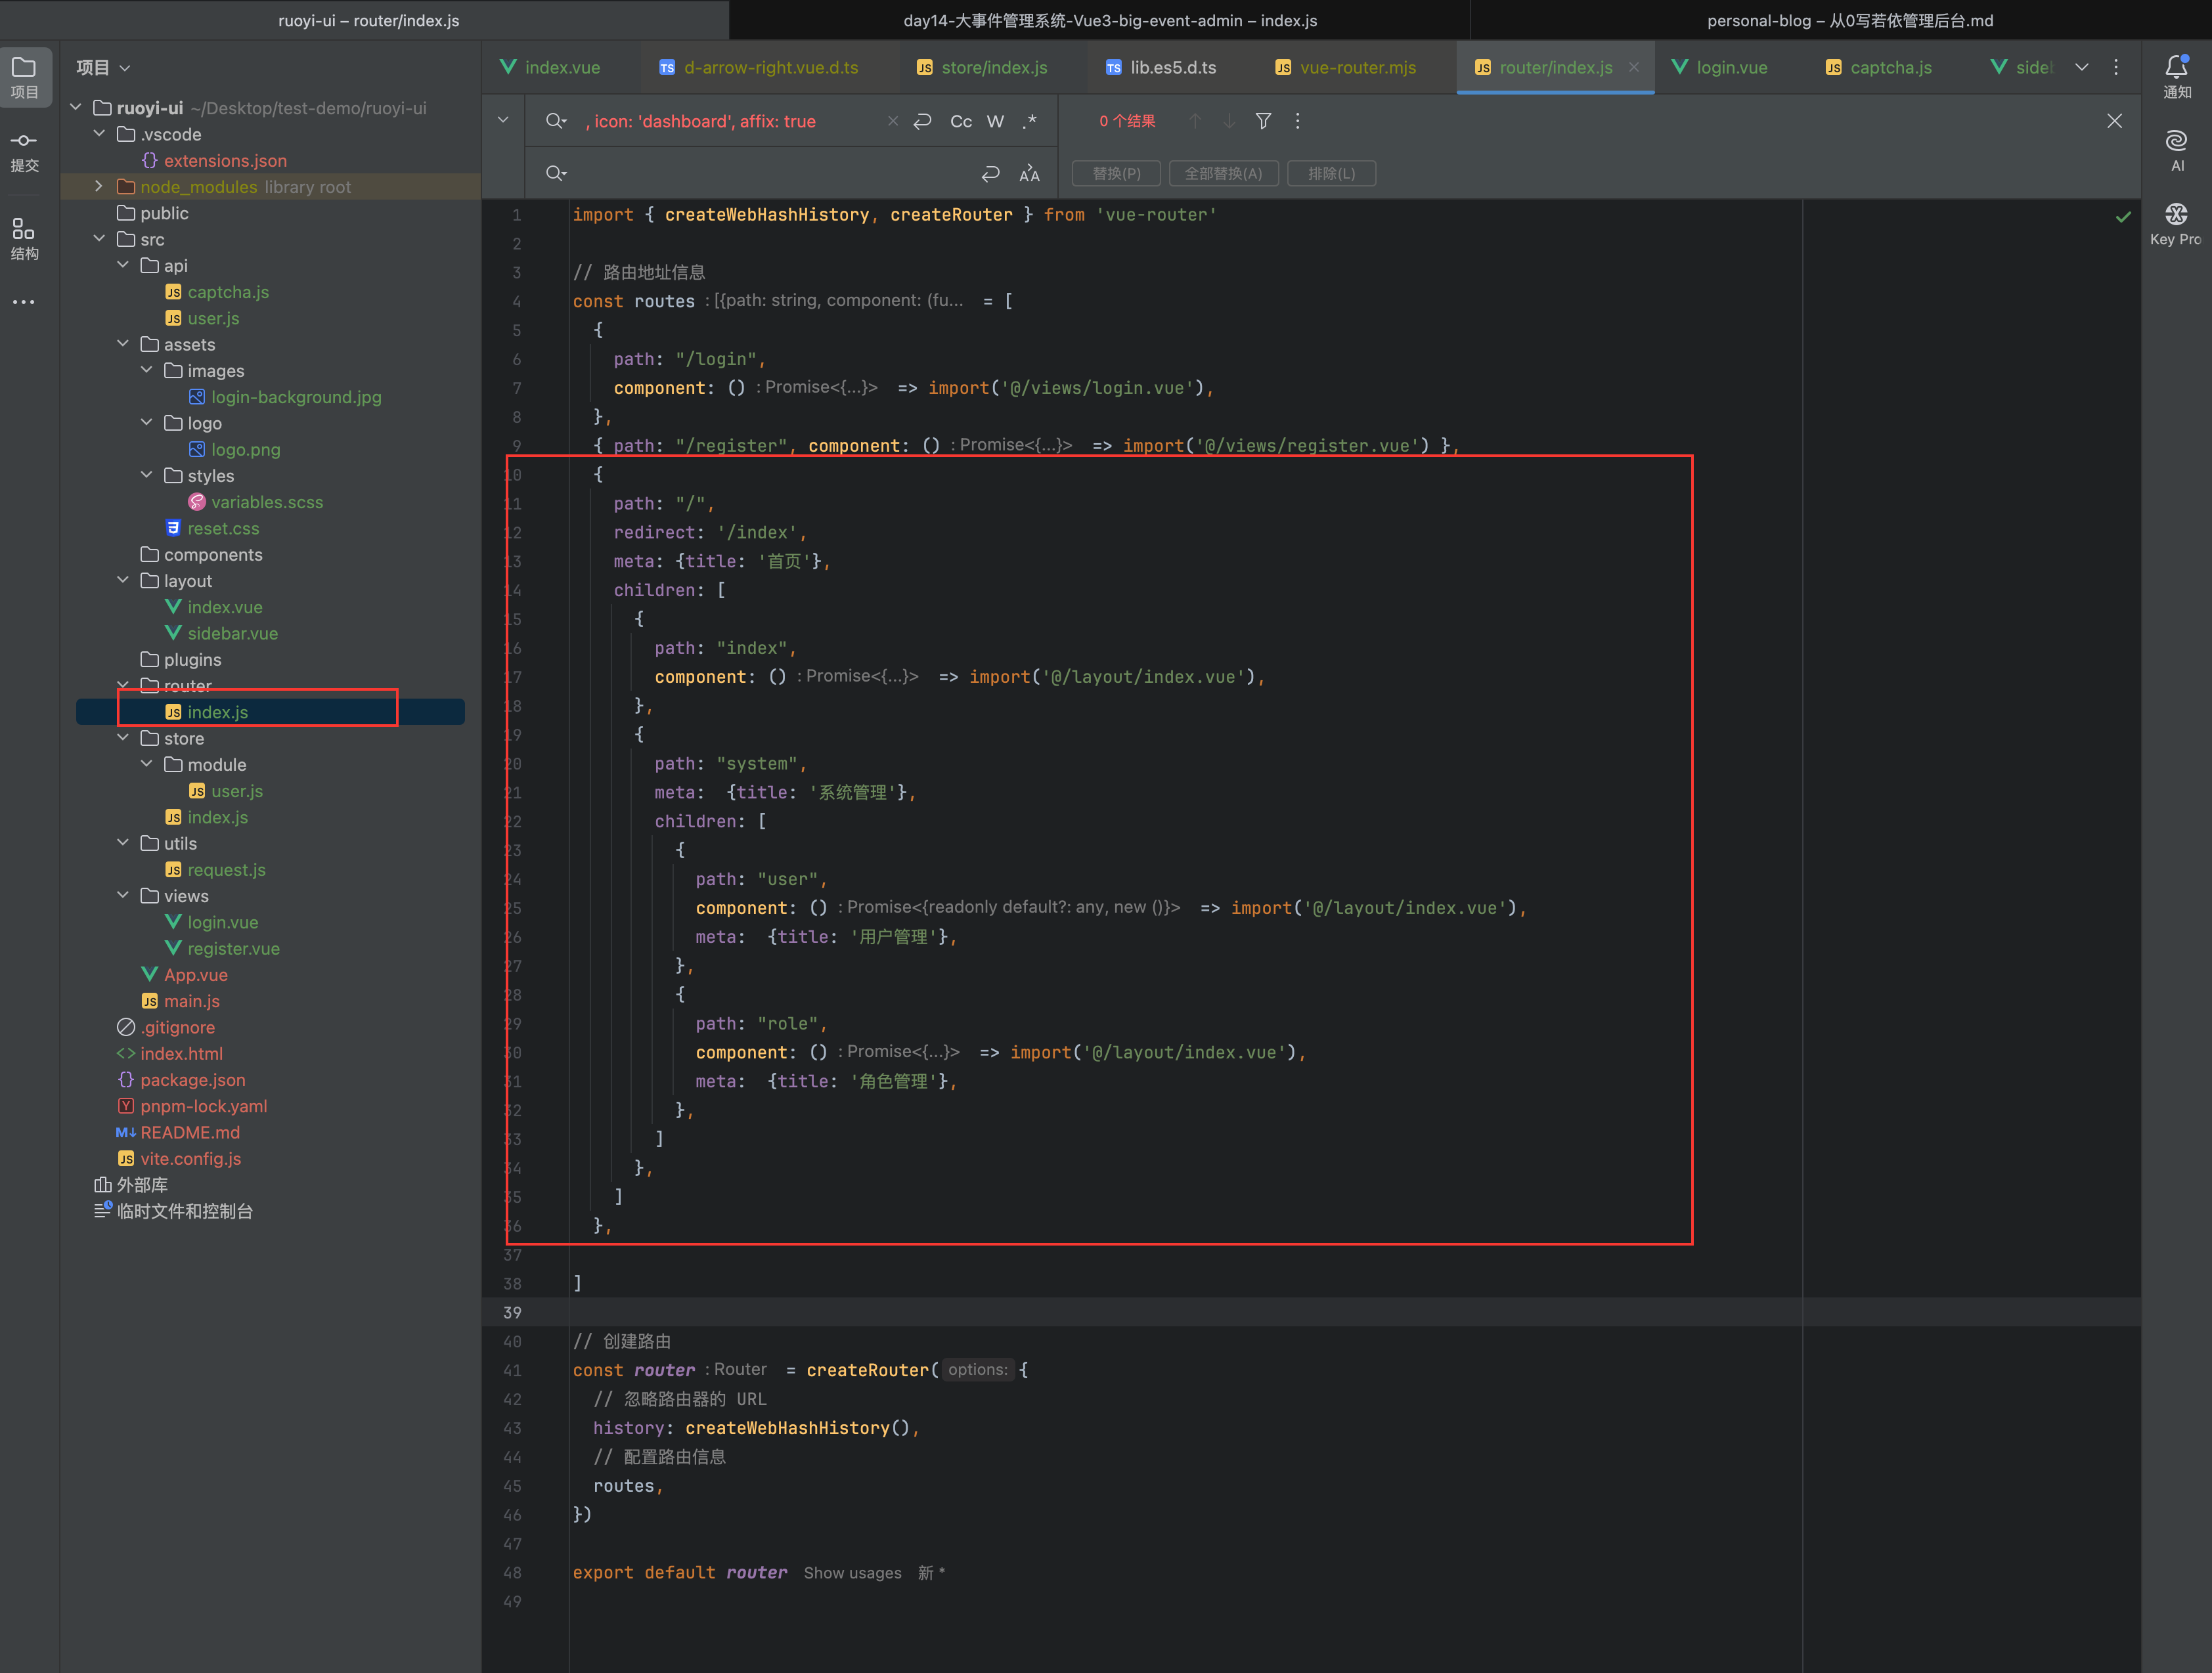Go to previous search occurrence
The image size is (2212, 1673).
point(1195,121)
